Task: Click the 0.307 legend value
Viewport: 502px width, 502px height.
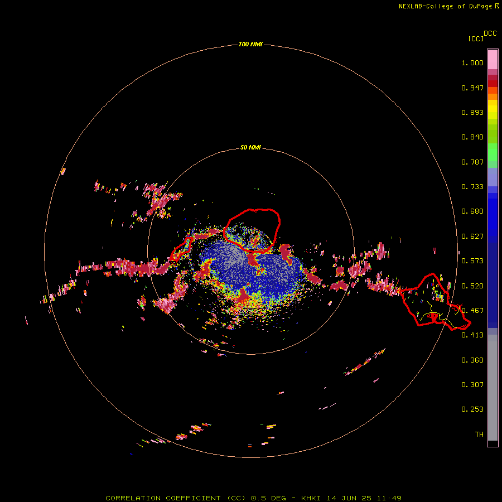Action: click(x=472, y=384)
